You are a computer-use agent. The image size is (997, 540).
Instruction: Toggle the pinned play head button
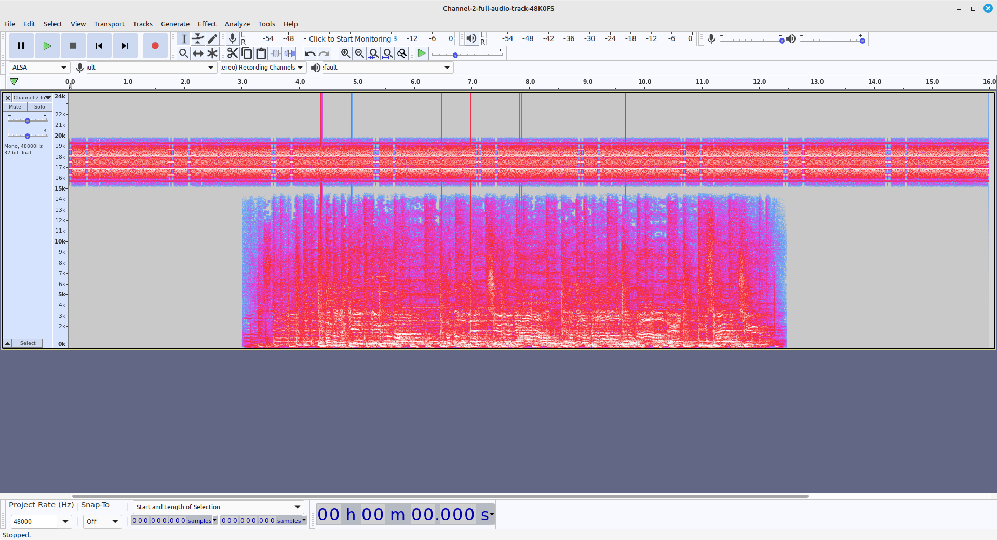click(x=14, y=82)
